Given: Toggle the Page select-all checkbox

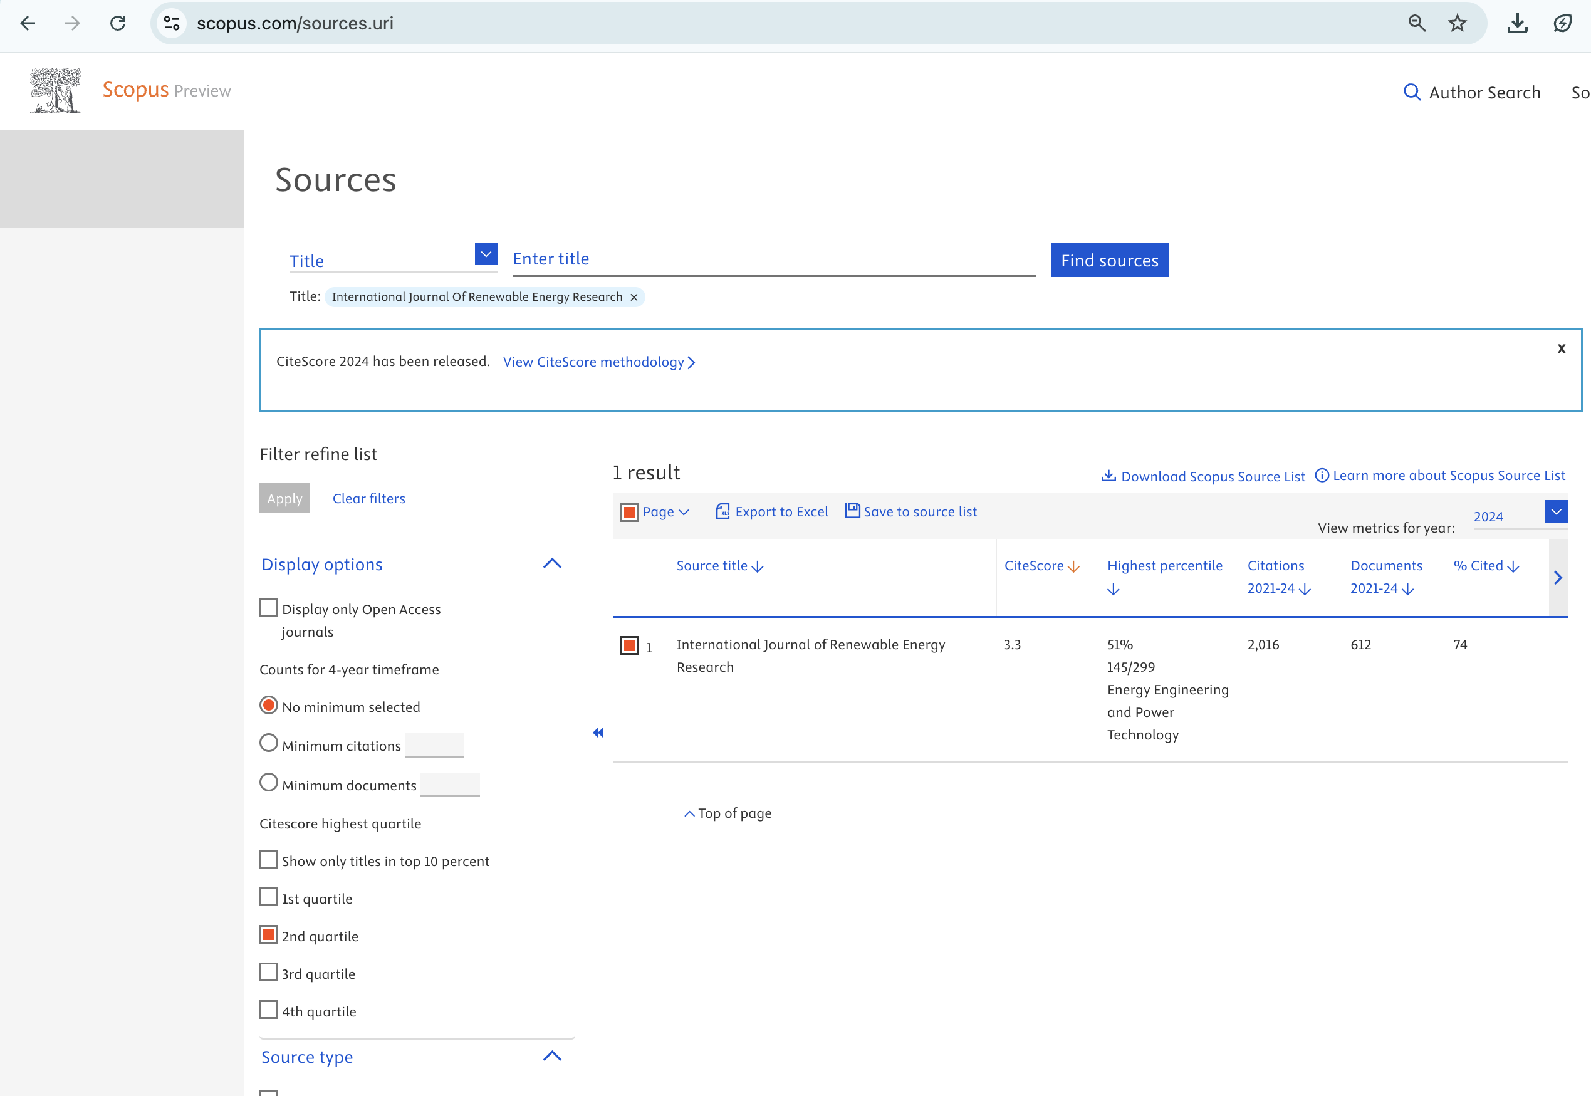Looking at the screenshot, I should [x=629, y=513].
